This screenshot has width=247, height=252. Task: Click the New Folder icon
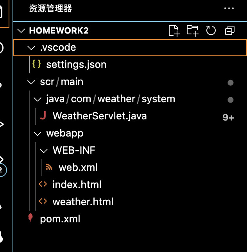[x=192, y=30]
